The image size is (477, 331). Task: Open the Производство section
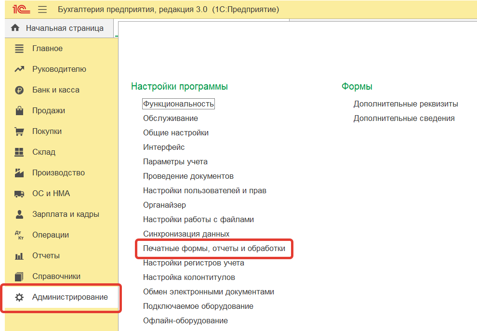(x=59, y=173)
